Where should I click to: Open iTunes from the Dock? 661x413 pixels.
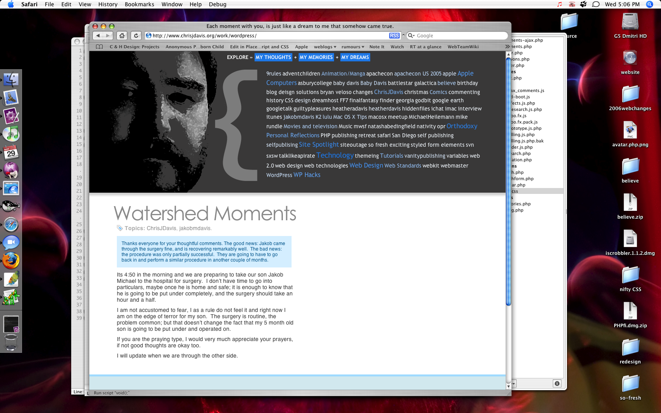click(11, 134)
